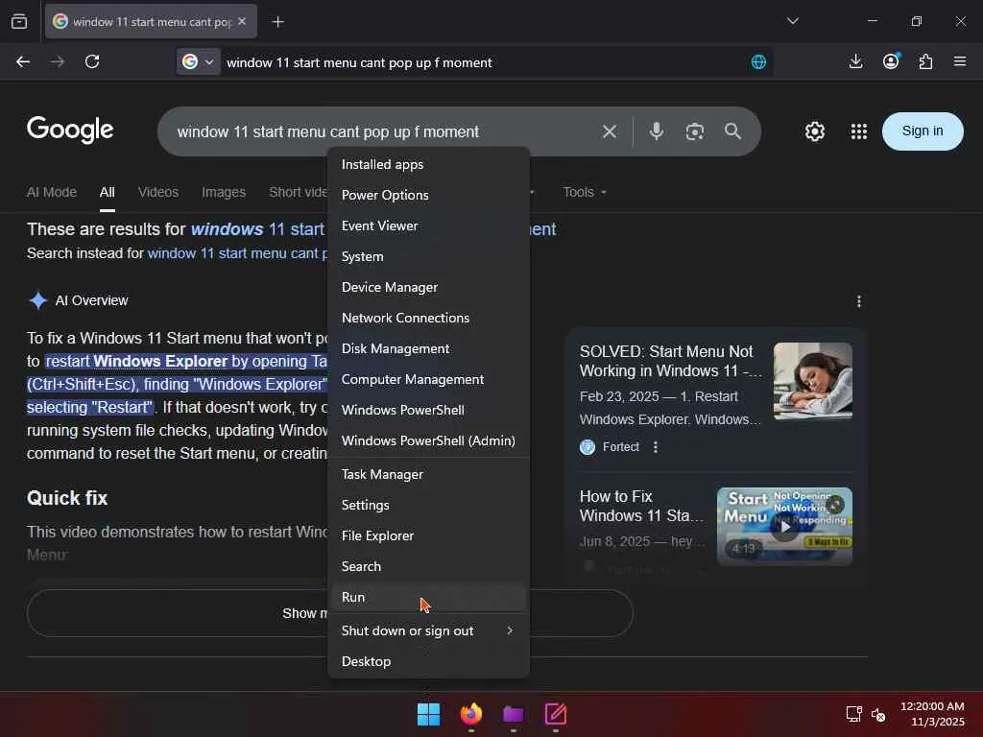Screen dimensions: 983x737
Task: Select Search in the context menu
Action: (x=428, y=566)
